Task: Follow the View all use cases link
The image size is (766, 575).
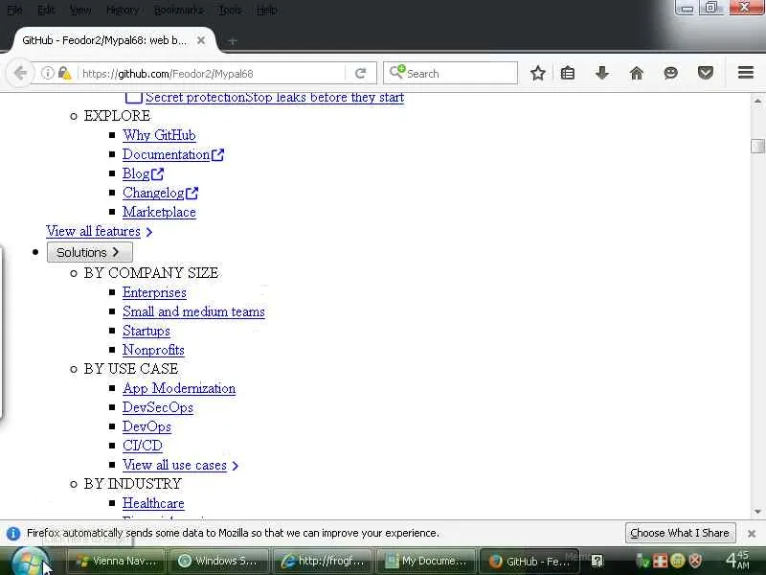Action: [x=175, y=465]
